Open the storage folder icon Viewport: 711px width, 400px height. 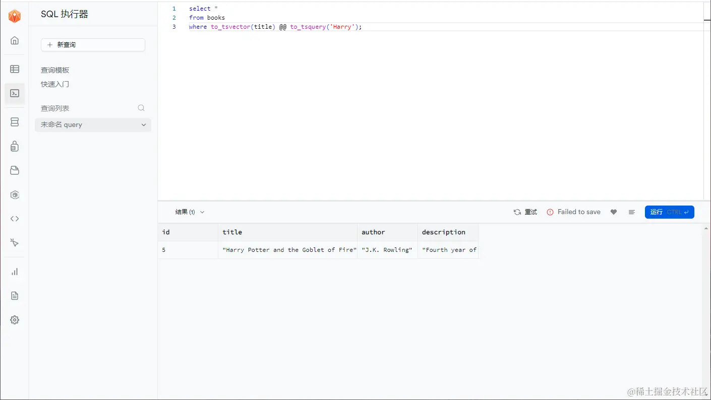click(15, 170)
